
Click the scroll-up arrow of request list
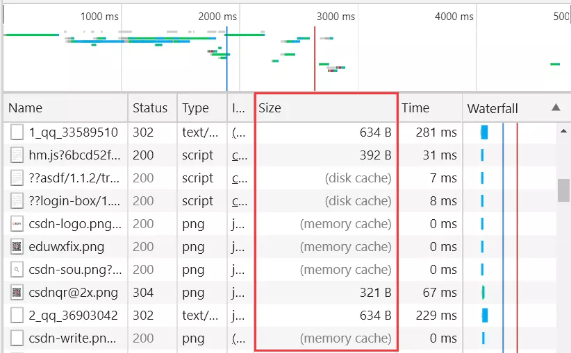[x=563, y=131]
